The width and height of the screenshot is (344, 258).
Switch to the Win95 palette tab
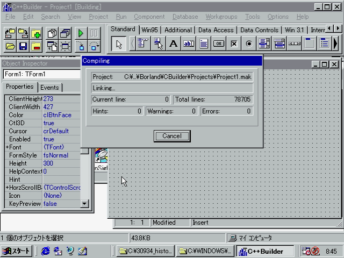tap(149, 30)
